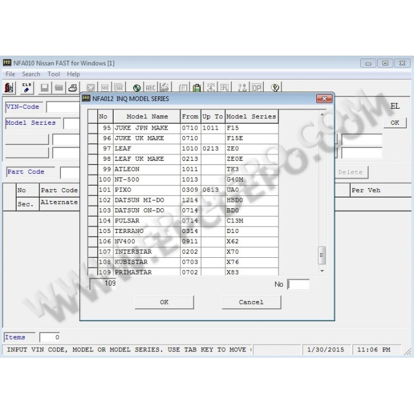Click the first SEC section icon
Viewport: 414px width, 414px height.
(105, 88)
